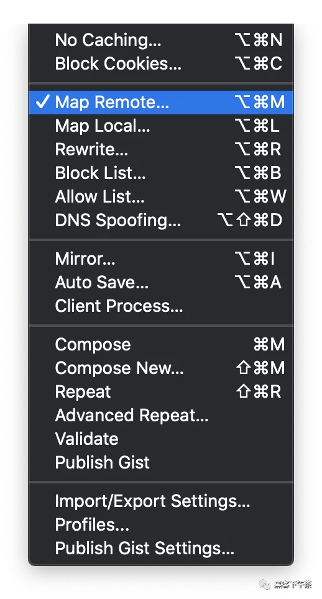Screen dimensions: 322x599
Task: Choose the Rewrite menu item
Action: click(161, 149)
